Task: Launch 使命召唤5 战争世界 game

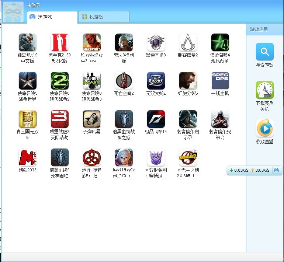Action: [x=28, y=81]
